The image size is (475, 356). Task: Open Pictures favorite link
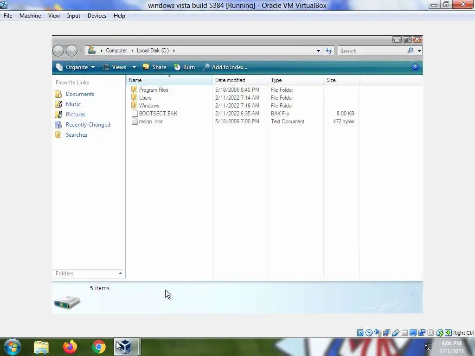pos(76,114)
